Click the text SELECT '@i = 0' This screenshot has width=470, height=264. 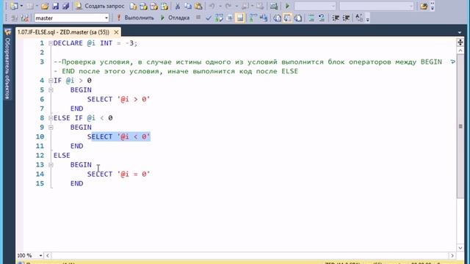pyautogui.click(x=119, y=174)
